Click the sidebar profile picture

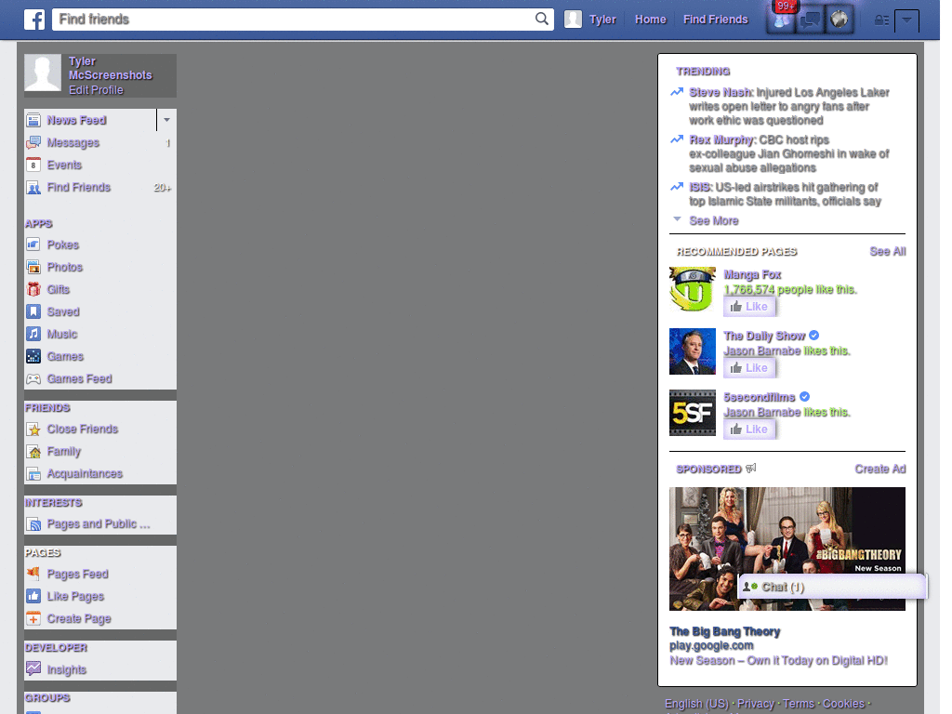point(43,73)
